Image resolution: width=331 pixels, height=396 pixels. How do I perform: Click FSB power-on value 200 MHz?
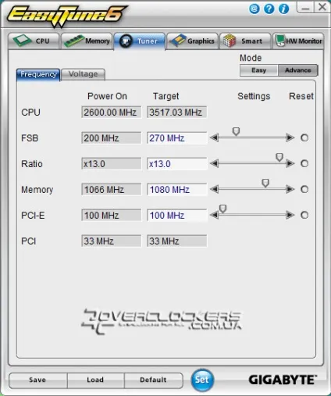(x=112, y=138)
